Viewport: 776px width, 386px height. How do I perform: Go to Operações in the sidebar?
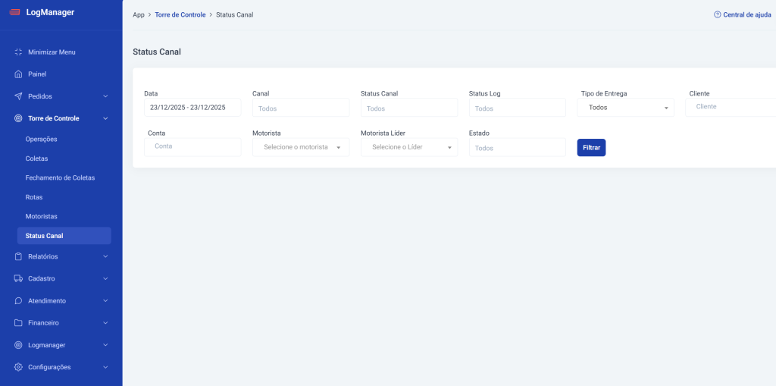click(x=41, y=140)
